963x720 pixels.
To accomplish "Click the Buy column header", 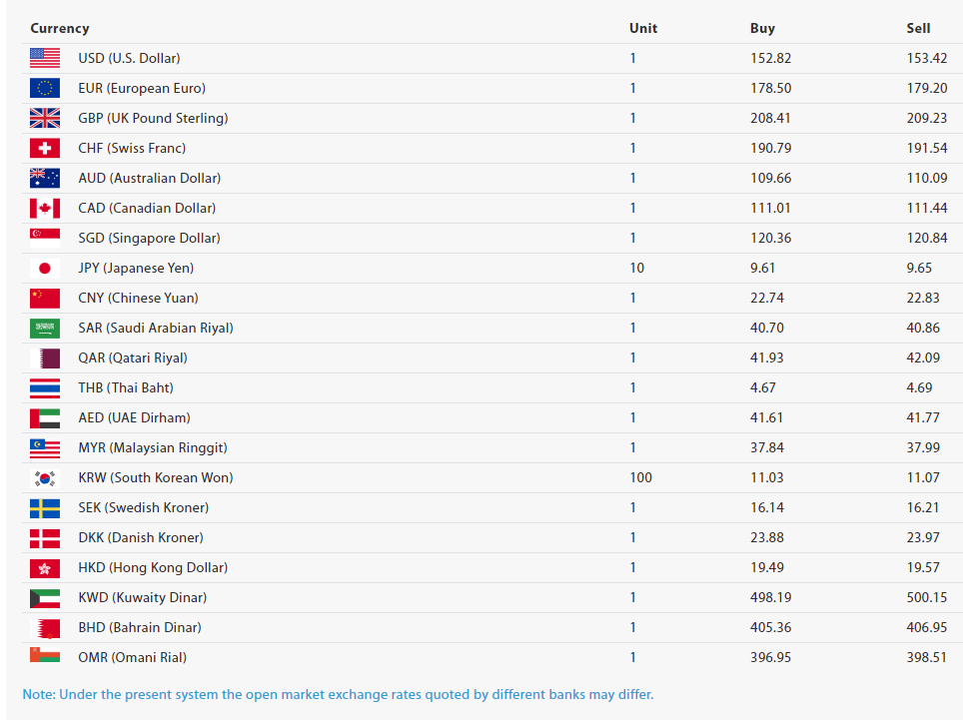I will 762,28.
